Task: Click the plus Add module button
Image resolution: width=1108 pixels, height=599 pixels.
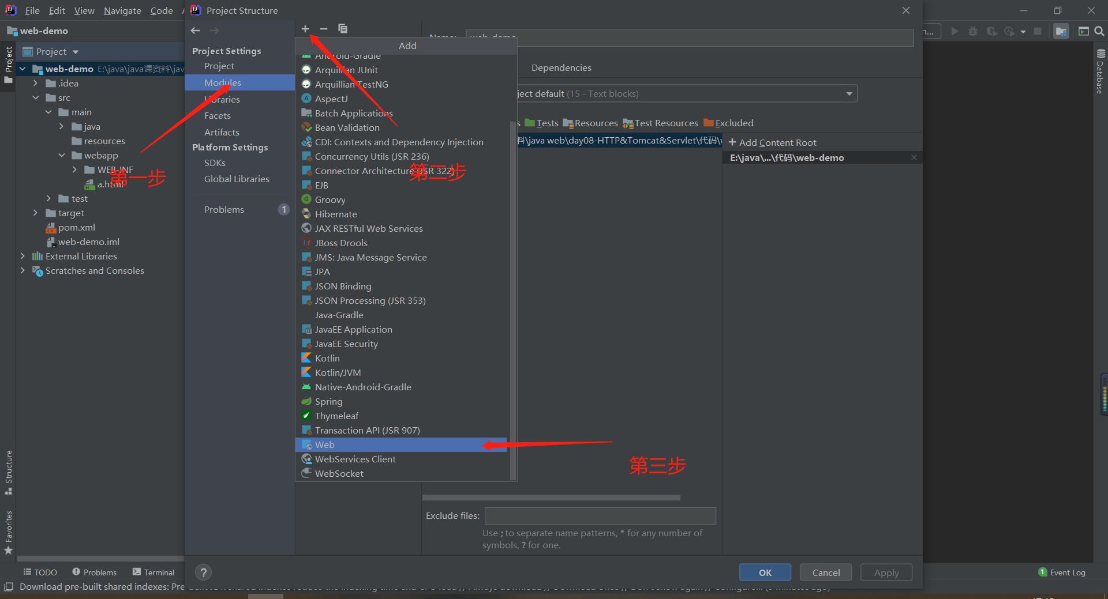Action: [305, 29]
